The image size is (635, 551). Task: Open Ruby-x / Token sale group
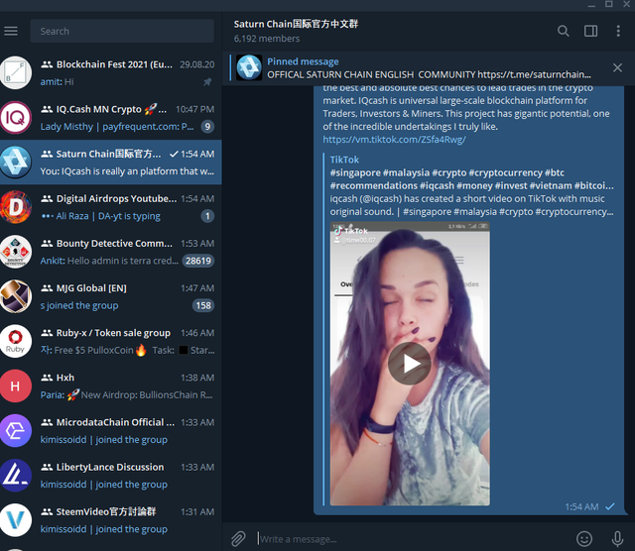coord(111,341)
